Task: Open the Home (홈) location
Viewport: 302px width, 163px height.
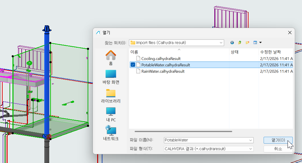Action: point(111,58)
